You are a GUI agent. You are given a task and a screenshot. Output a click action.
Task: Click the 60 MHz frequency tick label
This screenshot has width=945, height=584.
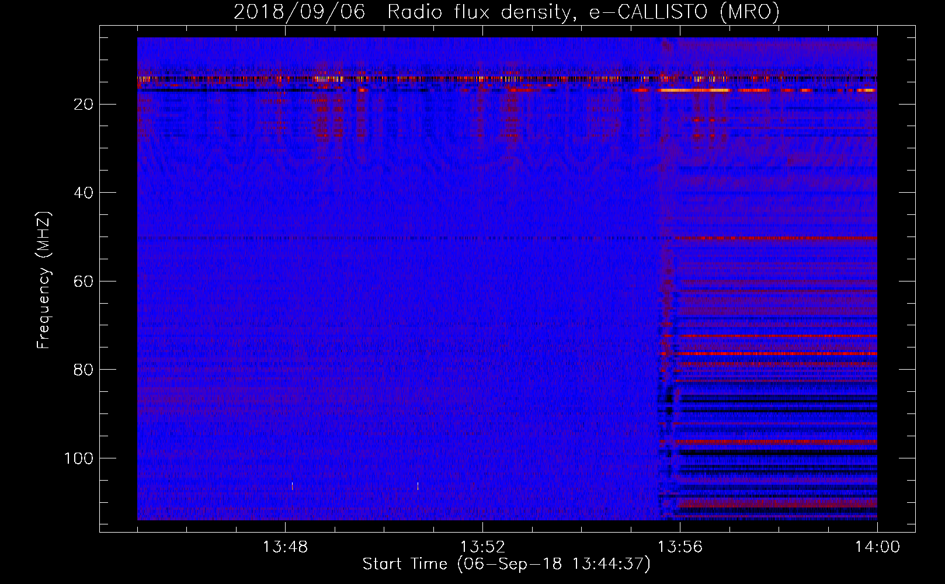[84, 281]
